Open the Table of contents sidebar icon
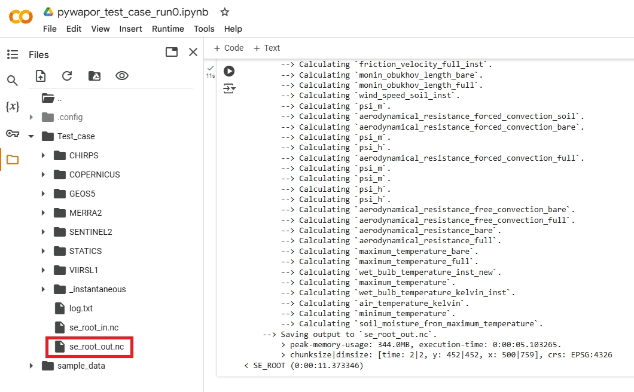The height and width of the screenshot is (392, 634). pos(13,54)
